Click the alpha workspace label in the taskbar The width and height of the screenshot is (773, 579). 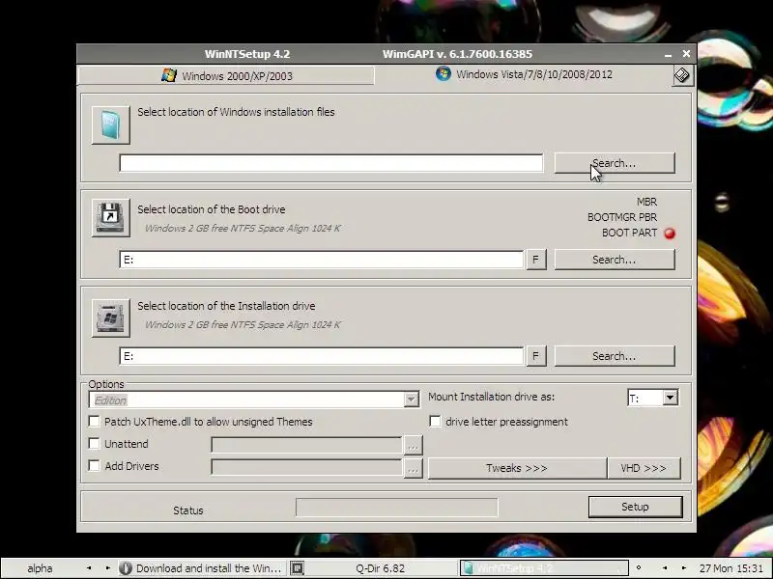(x=40, y=568)
